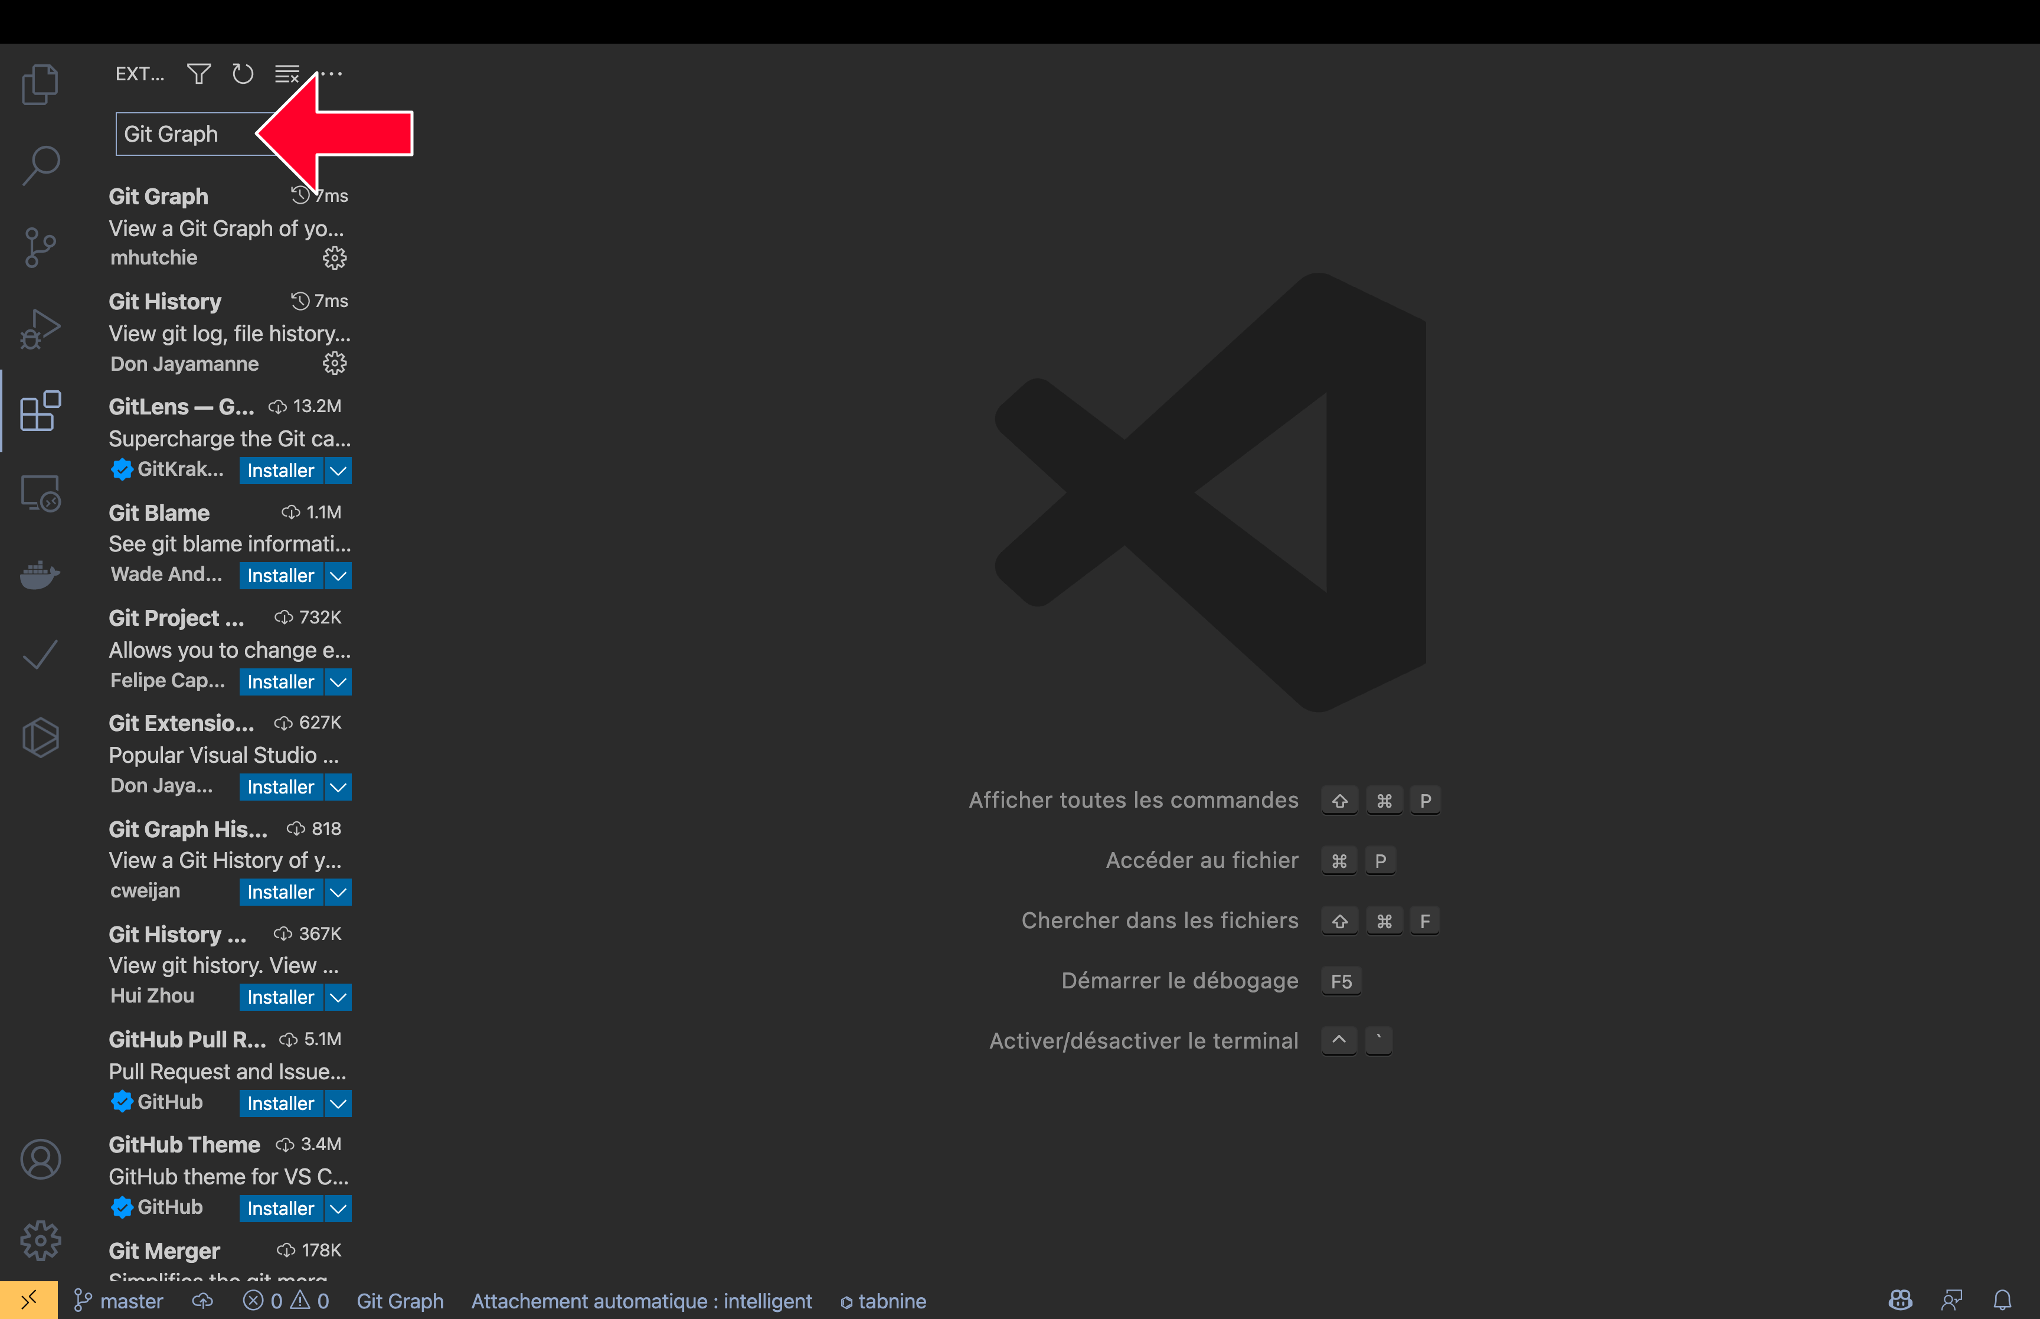Install the GitLens extension
The width and height of the screenshot is (2040, 1319).
coord(281,470)
